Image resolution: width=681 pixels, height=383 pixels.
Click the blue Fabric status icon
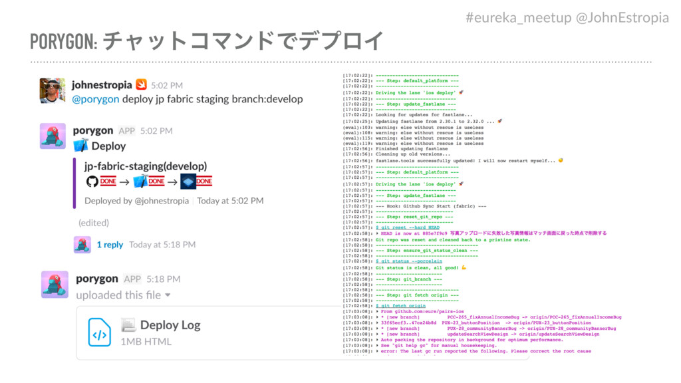pos(188,182)
